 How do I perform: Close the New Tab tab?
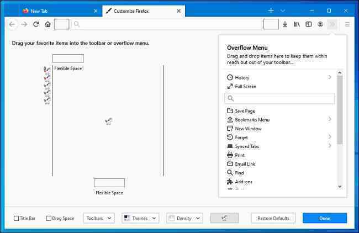96,11
